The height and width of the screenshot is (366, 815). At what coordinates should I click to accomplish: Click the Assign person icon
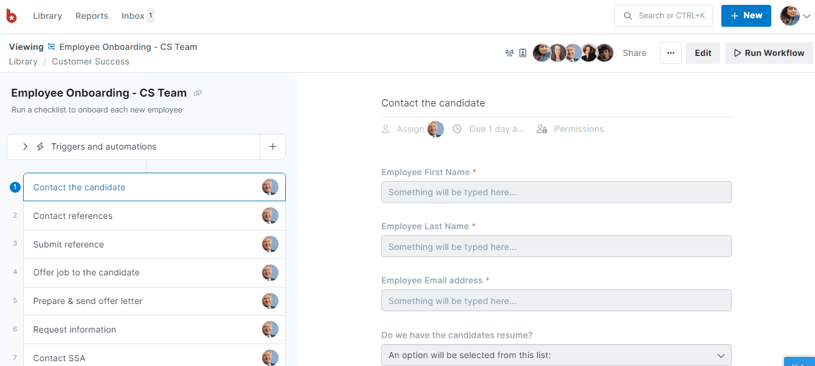click(x=385, y=129)
